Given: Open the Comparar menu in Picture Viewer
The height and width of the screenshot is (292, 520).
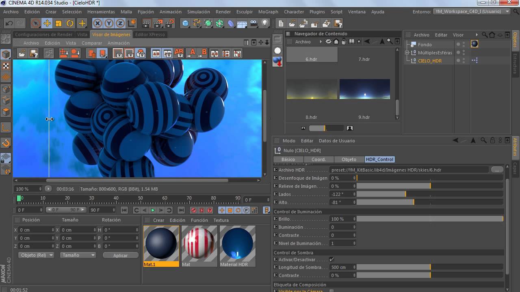Looking at the screenshot, I should [92, 43].
